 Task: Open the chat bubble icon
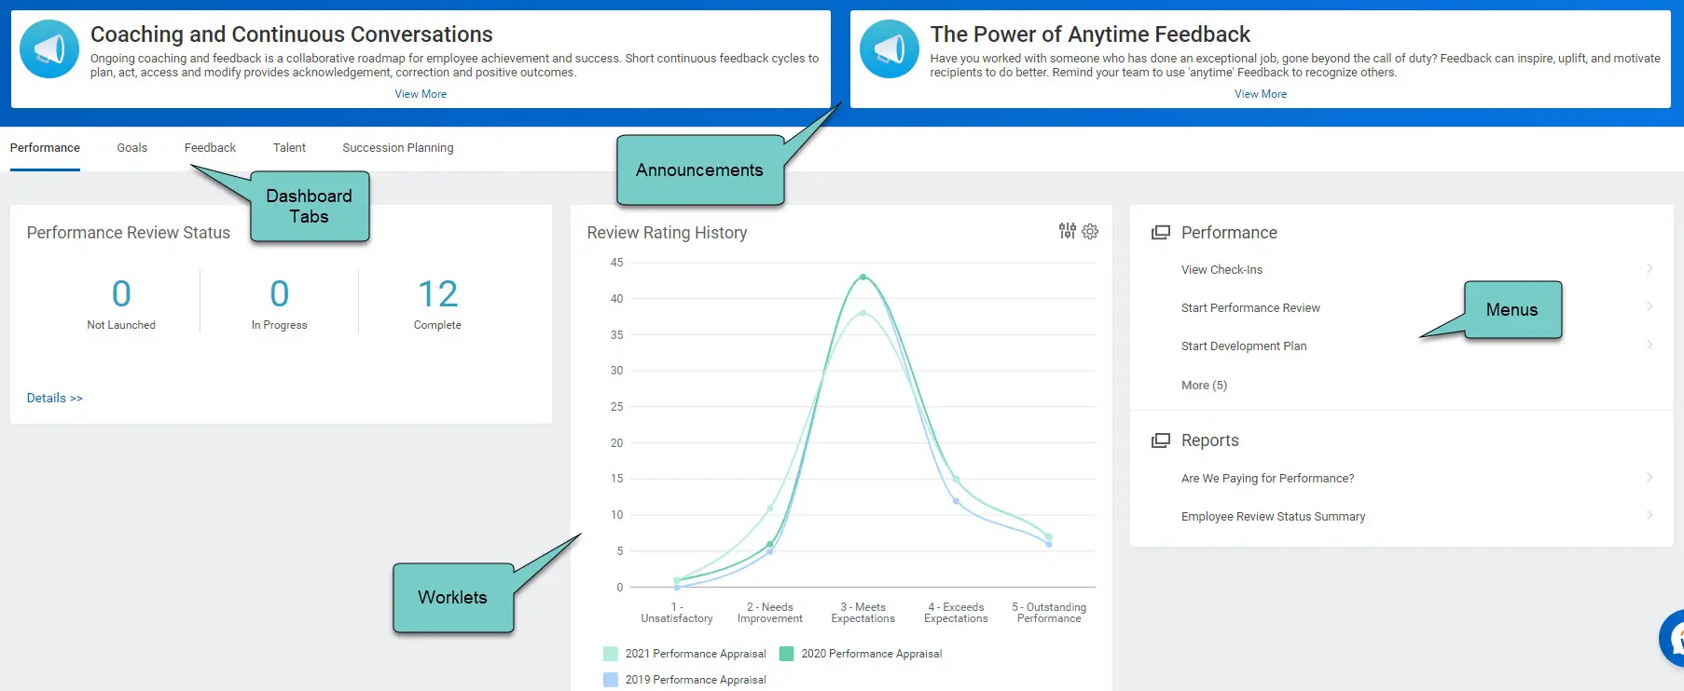(1674, 639)
